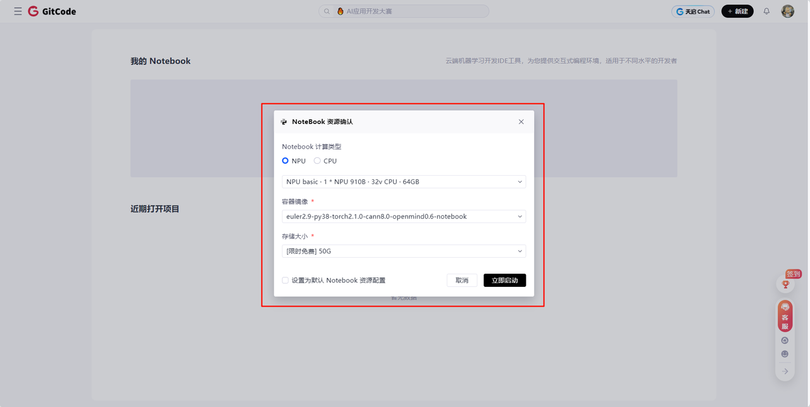This screenshot has width=810, height=407.
Task: Click the 新建 create button
Action: tap(737, 11)
